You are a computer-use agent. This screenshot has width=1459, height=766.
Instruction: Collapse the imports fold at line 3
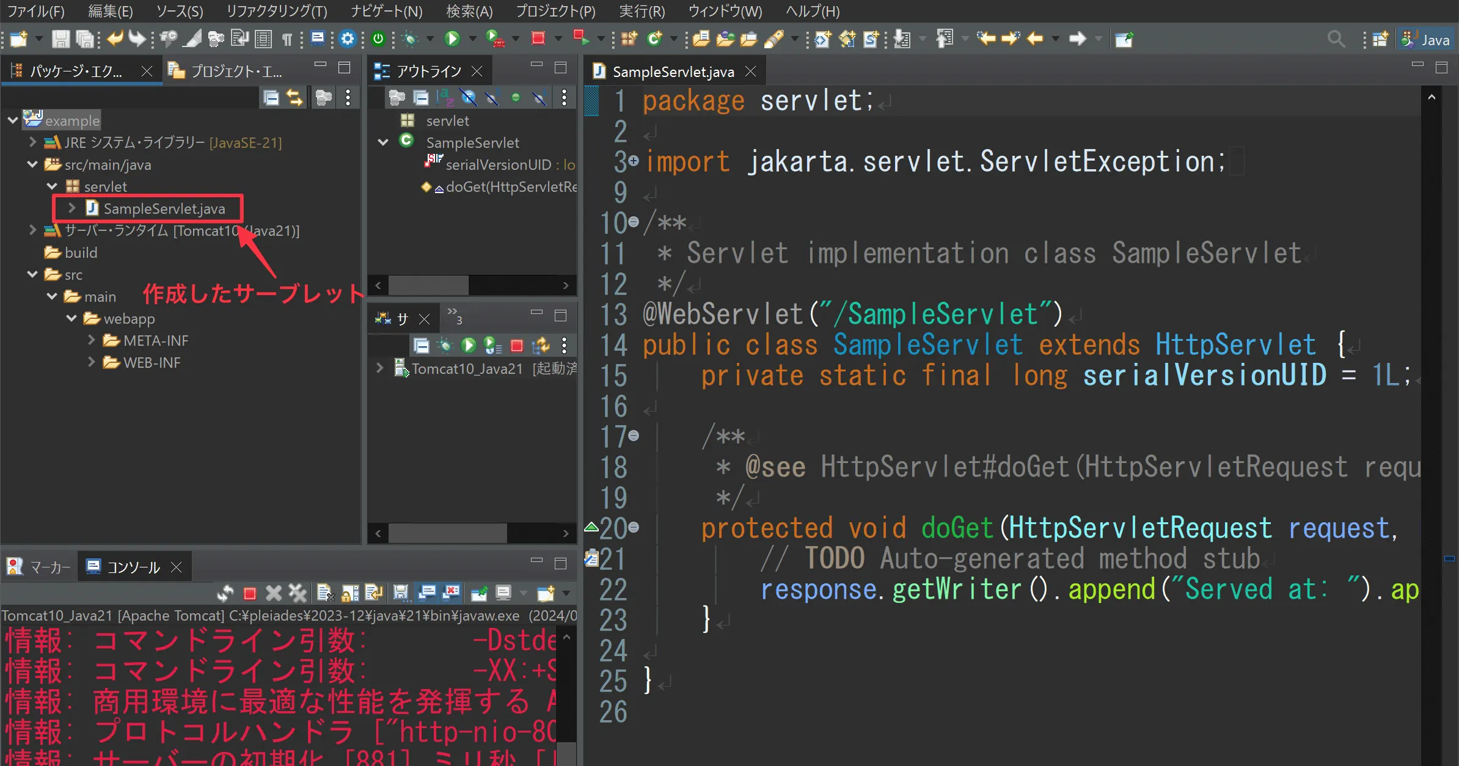[634, 161]
